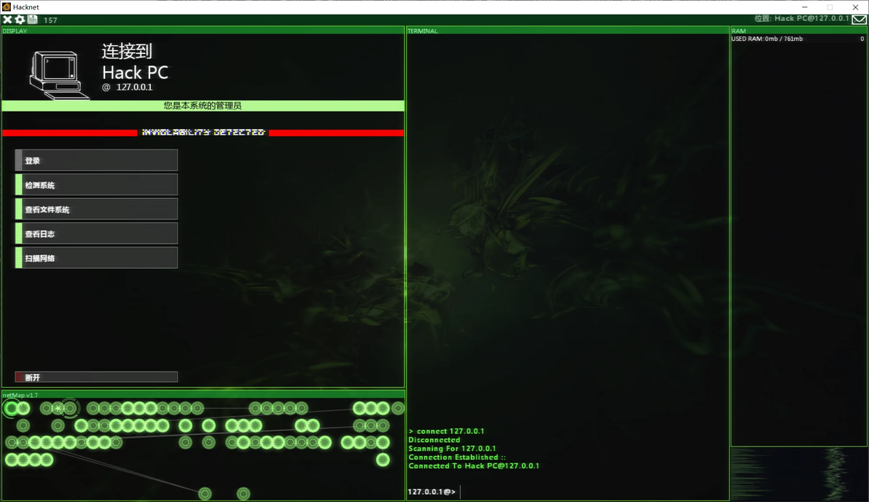Click the INVIOLABILITY DETECTED warning text

pos(203,133)
